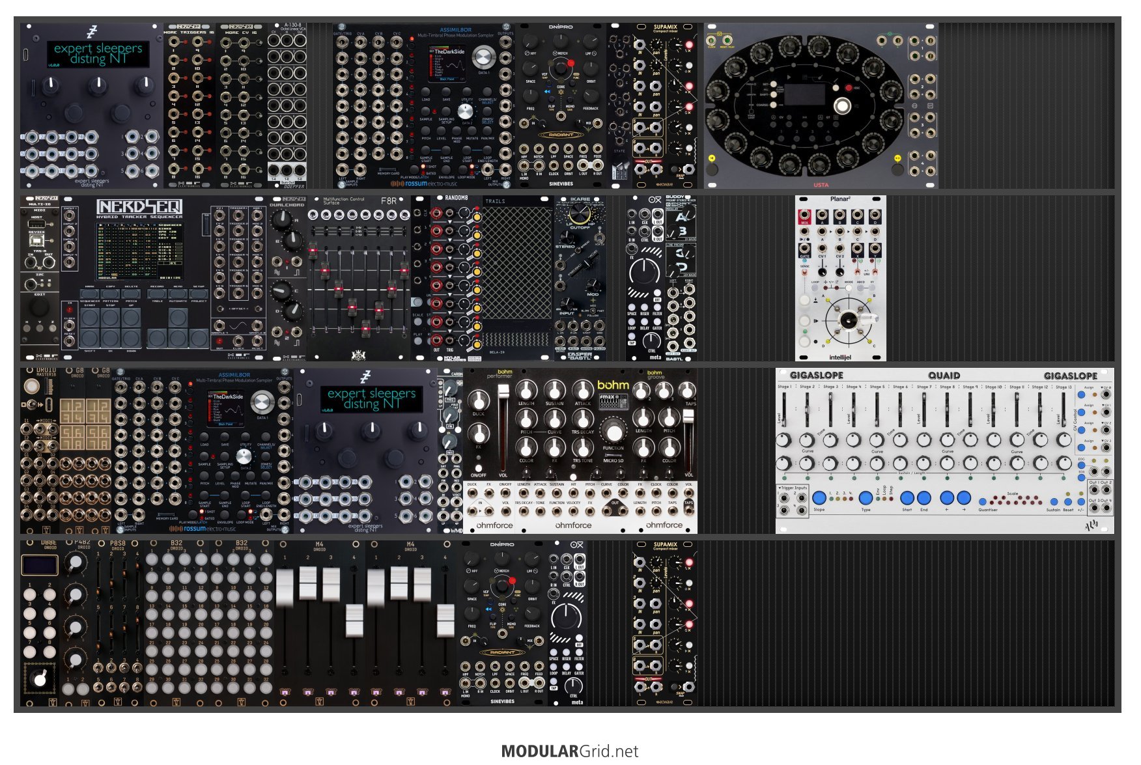Click the left arrow button on Quaid
Viewport: 1141px width, 765px height.
tap(947, 498)
